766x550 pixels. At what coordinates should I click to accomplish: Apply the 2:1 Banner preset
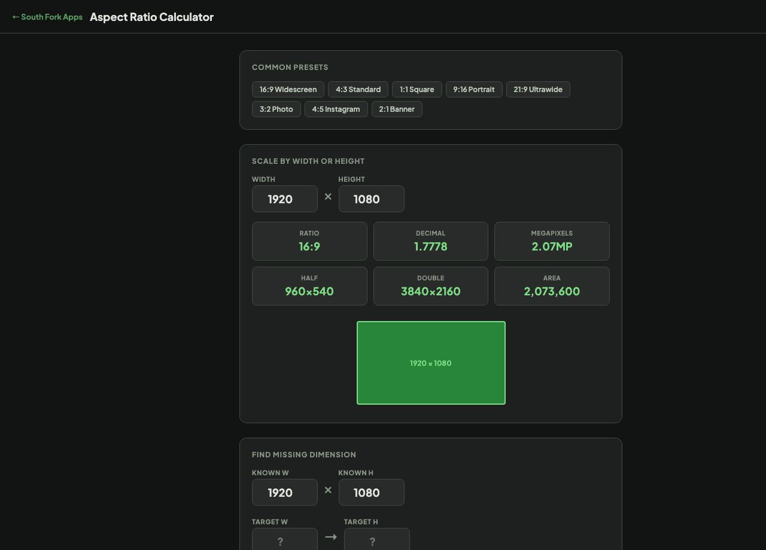397,109
